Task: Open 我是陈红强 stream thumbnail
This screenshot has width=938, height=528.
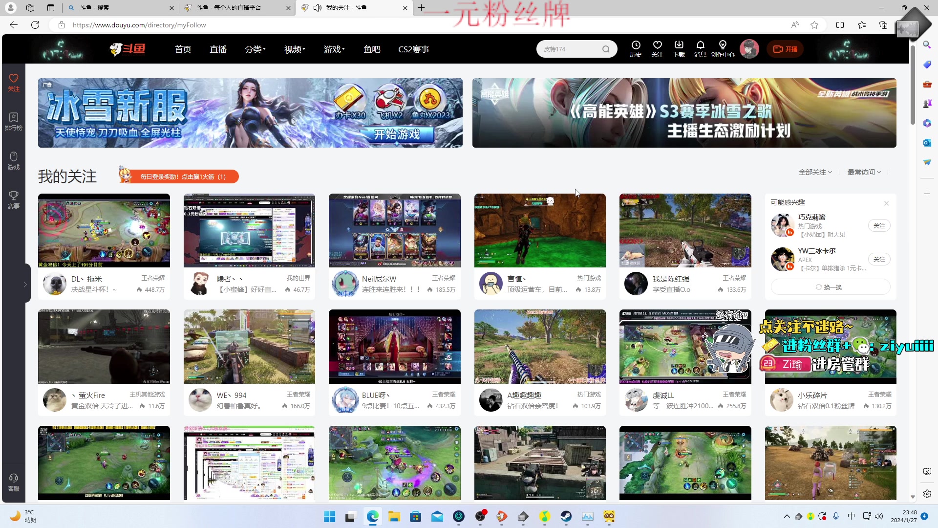Action: (x=685, y=230)
